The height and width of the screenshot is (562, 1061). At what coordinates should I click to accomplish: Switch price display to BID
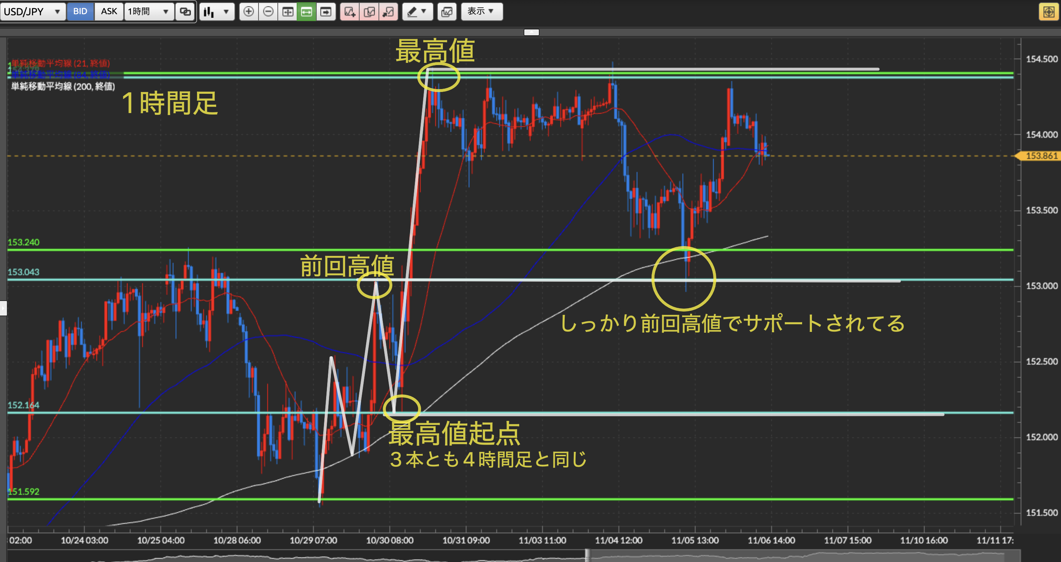pyautogui.click(x=80, y=12)
